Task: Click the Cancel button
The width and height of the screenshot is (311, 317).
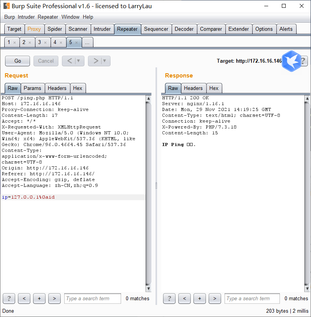Action: coord(46,61)
